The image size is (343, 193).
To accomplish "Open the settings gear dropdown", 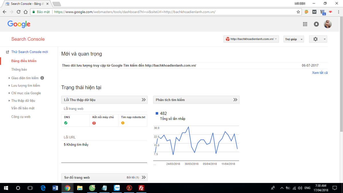I will pos(318,39).
